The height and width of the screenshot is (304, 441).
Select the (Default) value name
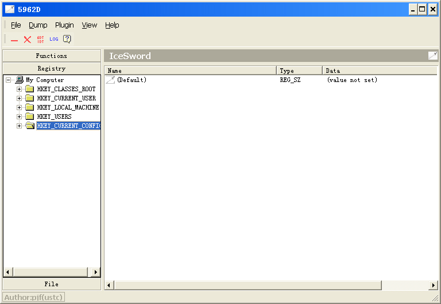[x=132, y=80]
